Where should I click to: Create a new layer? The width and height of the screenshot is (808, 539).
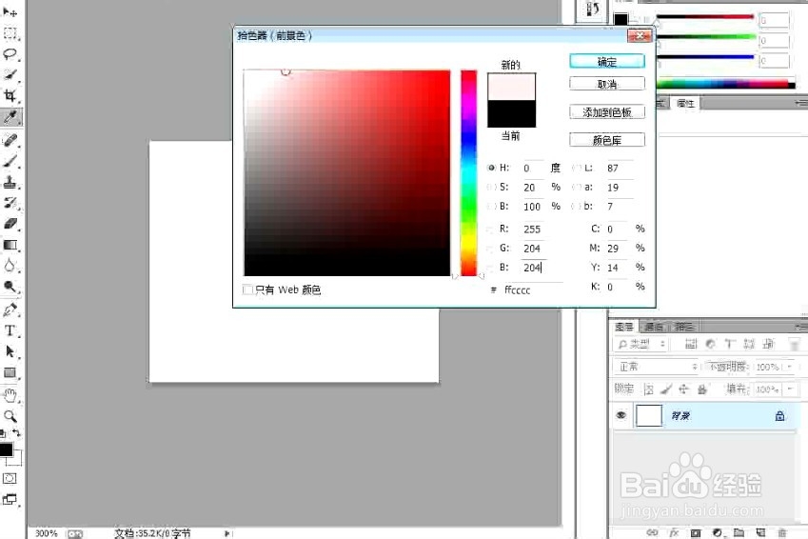(760, 532)
